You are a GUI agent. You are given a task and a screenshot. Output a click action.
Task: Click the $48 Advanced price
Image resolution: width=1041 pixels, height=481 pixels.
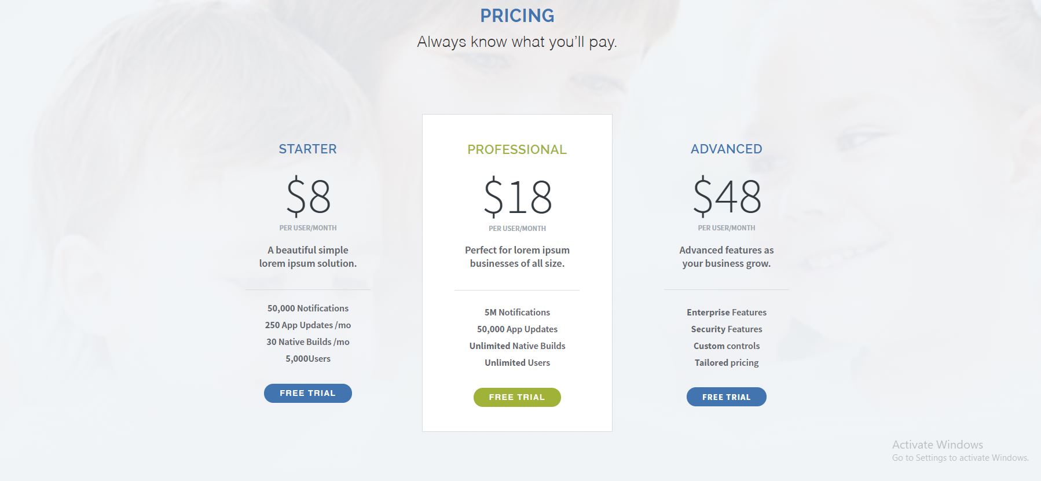point(727,196)
